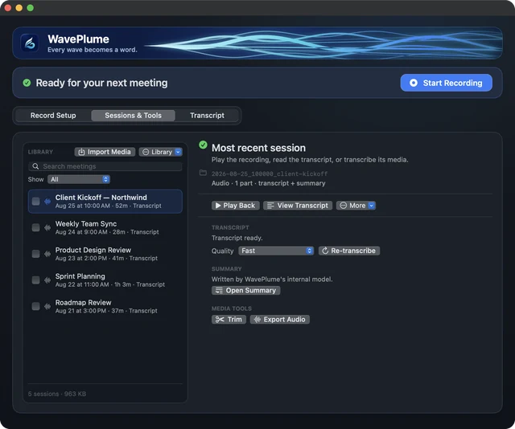Click the '5 sessions · 963 KB' status text
The height and width of the screenshot is (429, 515).
tap(57, 394)
